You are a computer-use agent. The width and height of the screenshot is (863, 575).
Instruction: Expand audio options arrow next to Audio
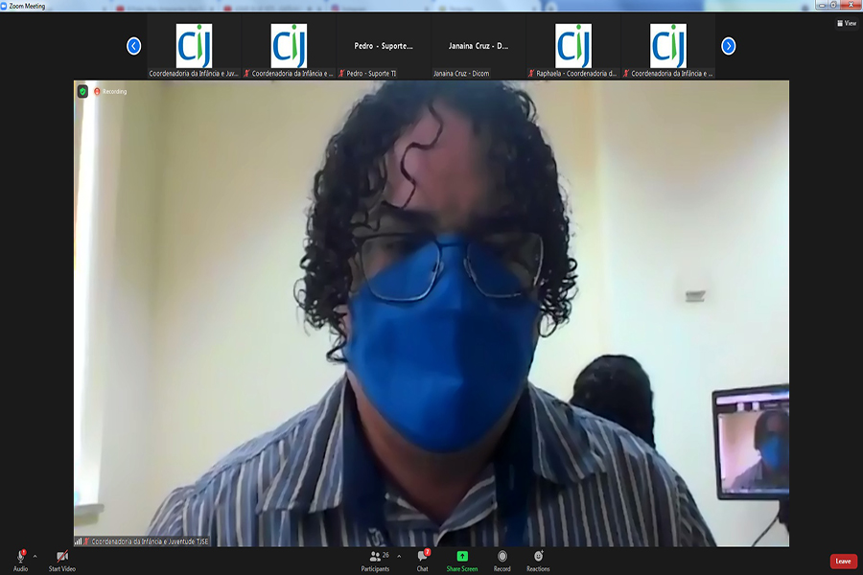35,556
